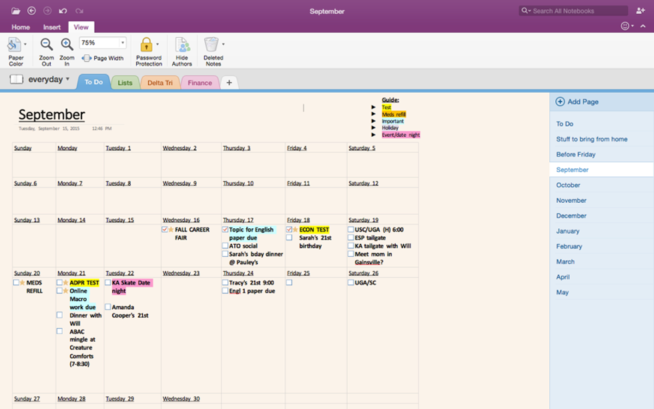Open the Finance section tab
654x409 pixels.
200,83
